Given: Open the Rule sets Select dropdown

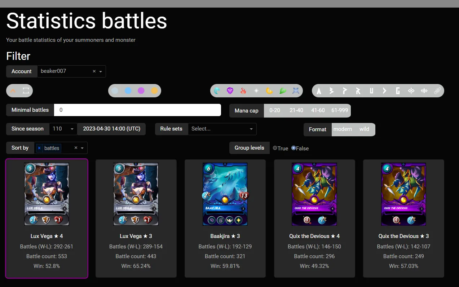Looking at the screenshot, I should [222, 129].
